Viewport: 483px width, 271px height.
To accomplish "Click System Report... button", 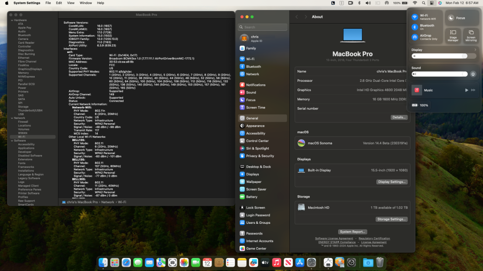I will (353, 232).
